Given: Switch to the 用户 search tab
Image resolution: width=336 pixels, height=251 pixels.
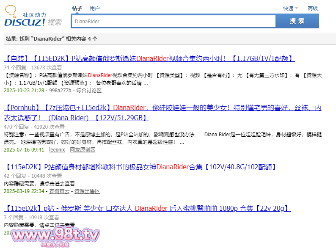Looking at the screenshot, I should click(95, 8).
